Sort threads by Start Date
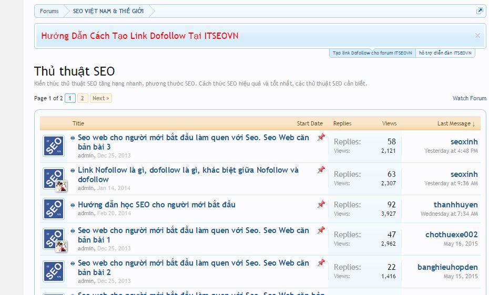This screenshot has height=295, width=489. coord(310,123)
